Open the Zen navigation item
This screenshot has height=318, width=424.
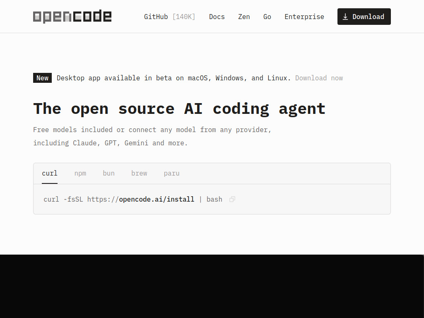click(244, 17)
